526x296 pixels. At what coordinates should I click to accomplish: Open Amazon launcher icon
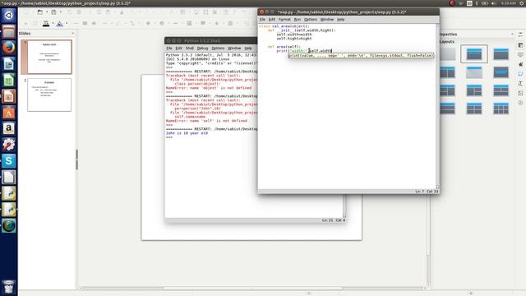9,128
